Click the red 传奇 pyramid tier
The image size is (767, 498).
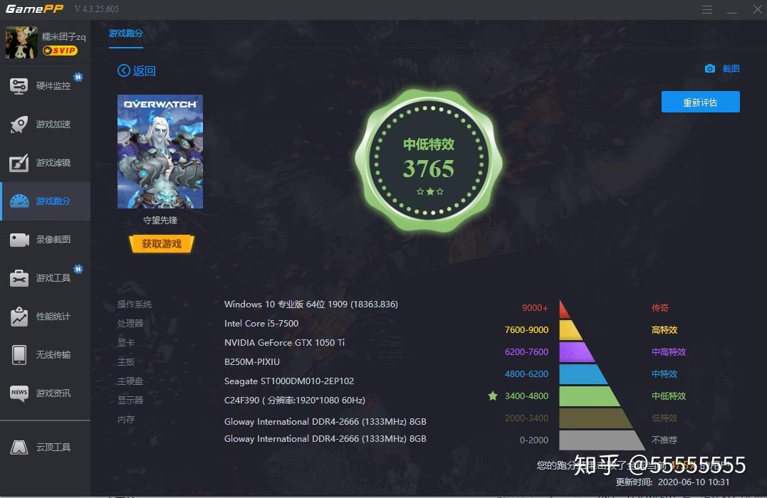564,309
